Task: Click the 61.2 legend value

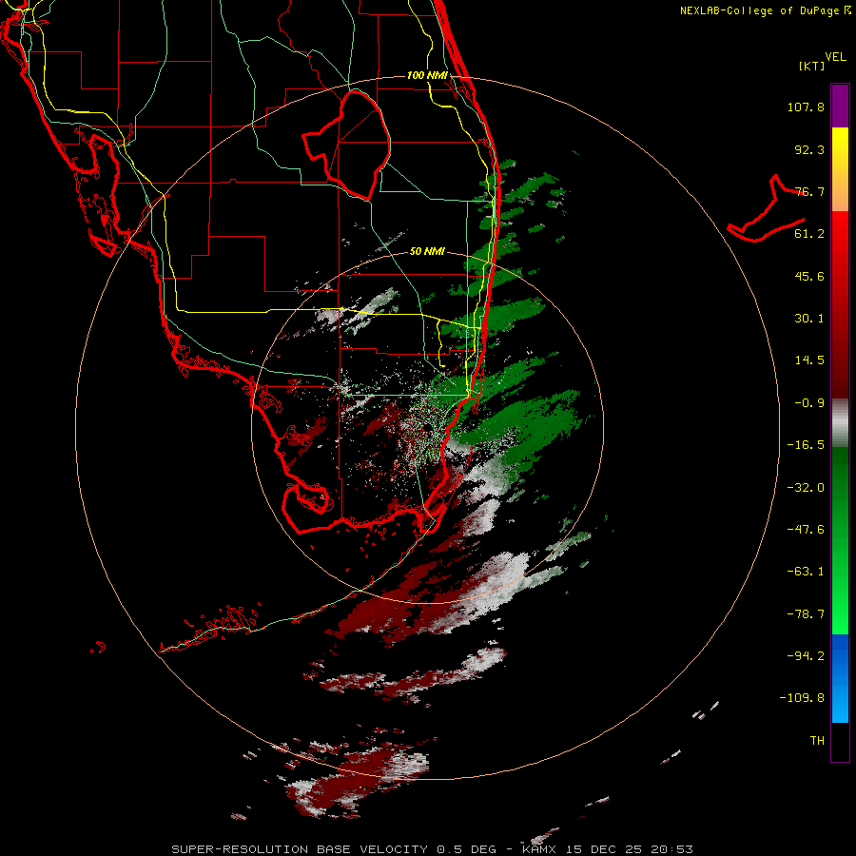Action: (809, 234)
